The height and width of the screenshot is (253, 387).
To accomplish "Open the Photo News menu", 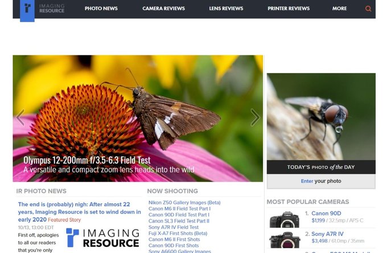I will (x=101, y=9).
